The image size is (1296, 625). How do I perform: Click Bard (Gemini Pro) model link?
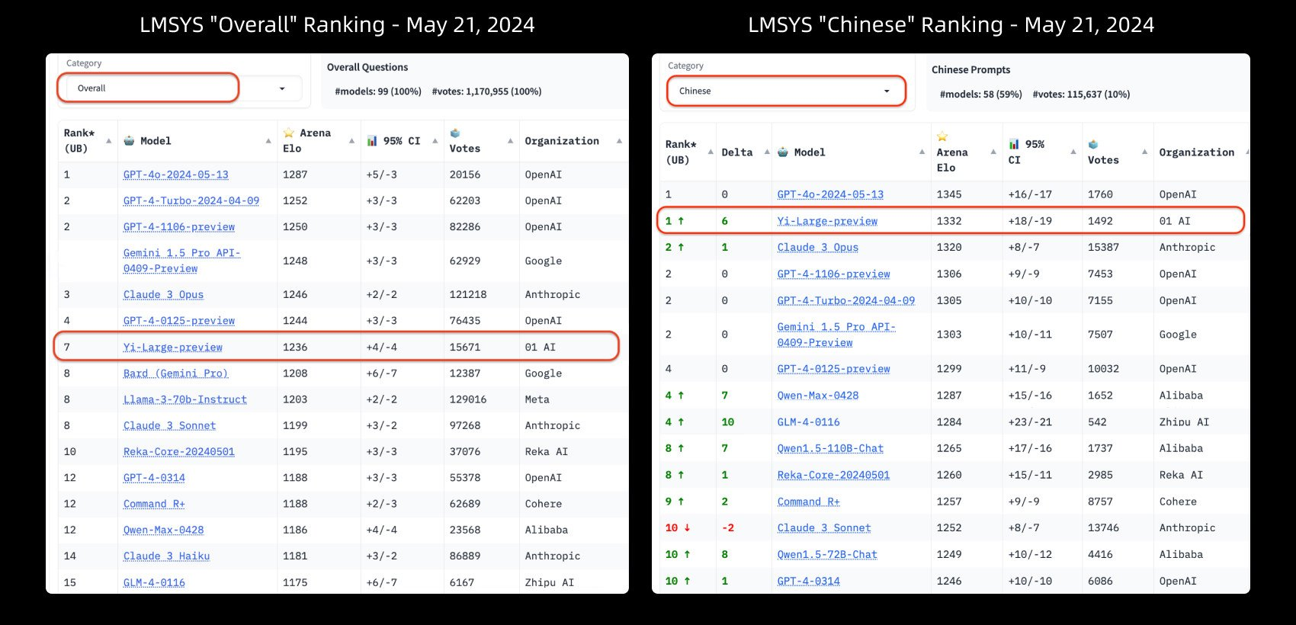(175, 373)
